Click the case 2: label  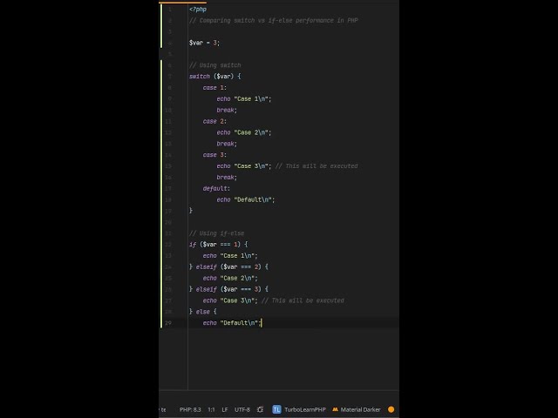pos(214,121)
